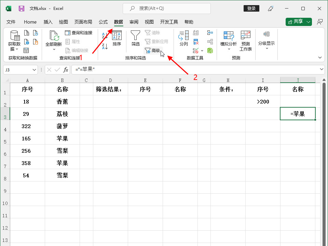Open the File (文件) tab
This screenshot has width=328, height=246.
point(11,22)
